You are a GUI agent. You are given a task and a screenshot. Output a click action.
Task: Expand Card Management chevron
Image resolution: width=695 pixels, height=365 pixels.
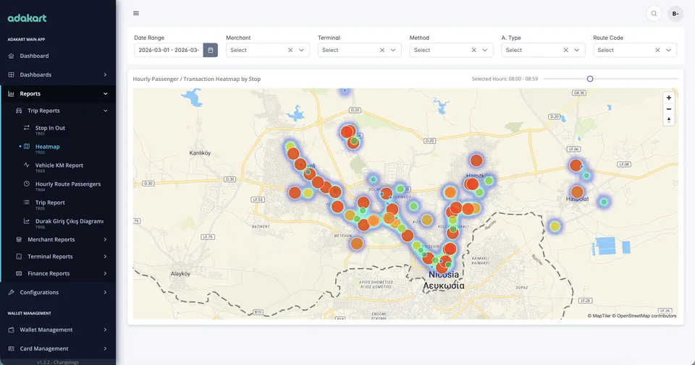(x=105, y=348)
